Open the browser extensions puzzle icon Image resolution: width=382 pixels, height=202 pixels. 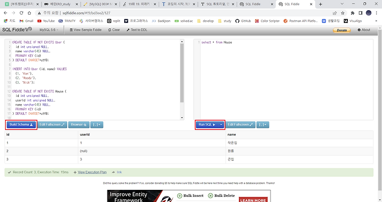tap(352, 13)
